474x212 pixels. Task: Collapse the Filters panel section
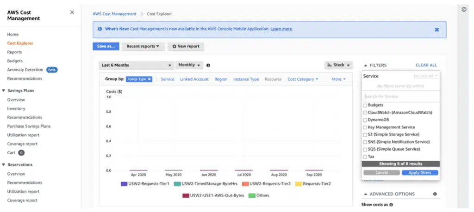[x=365, y=65]
